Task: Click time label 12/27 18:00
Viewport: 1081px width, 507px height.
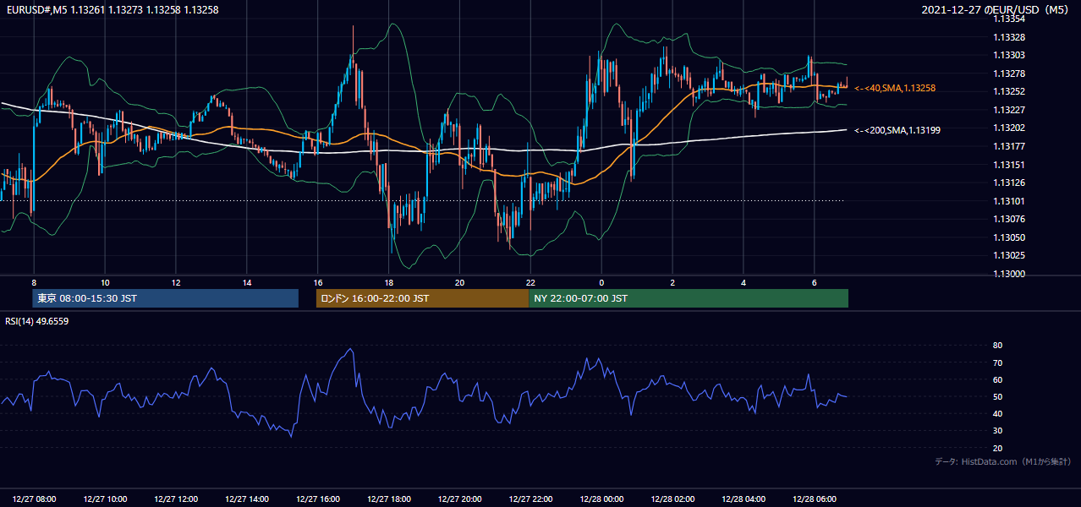Action: [x=389, y=499]
